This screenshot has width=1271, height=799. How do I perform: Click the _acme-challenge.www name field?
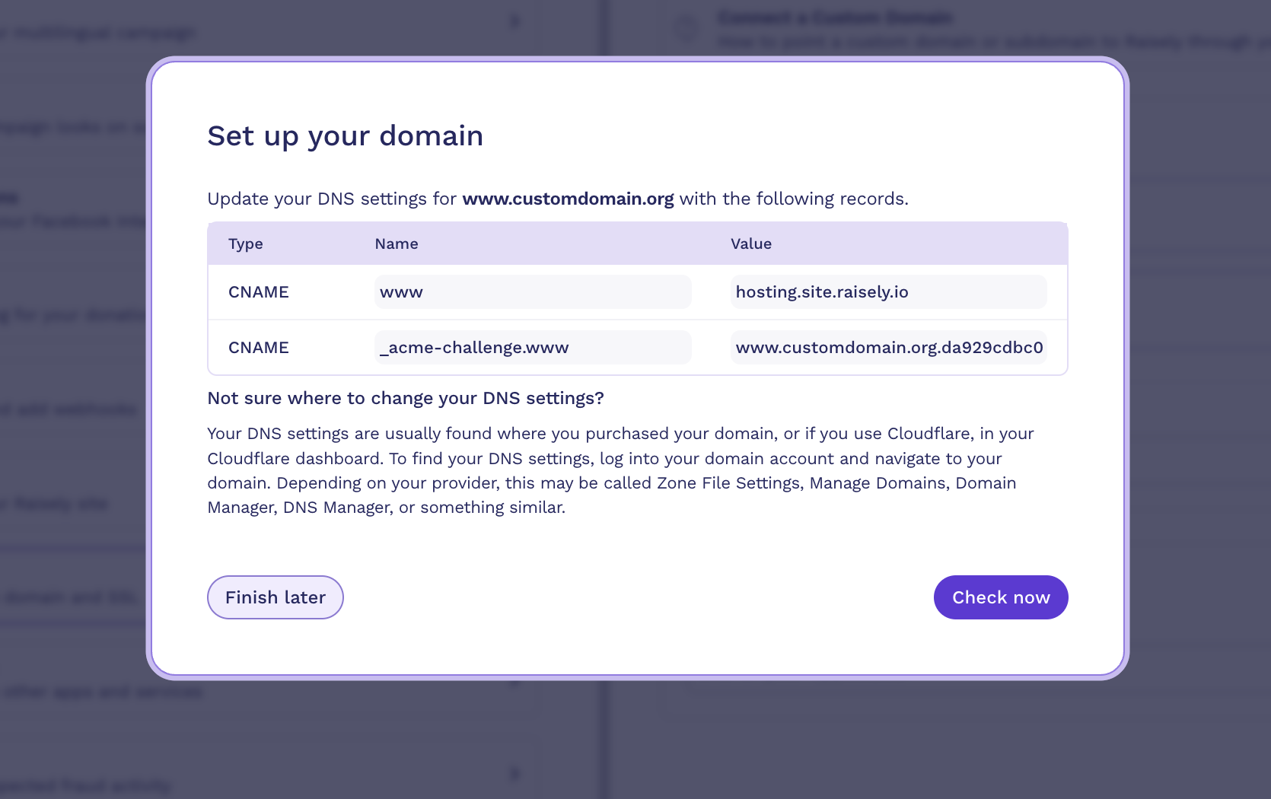click(x=533, y=348)
